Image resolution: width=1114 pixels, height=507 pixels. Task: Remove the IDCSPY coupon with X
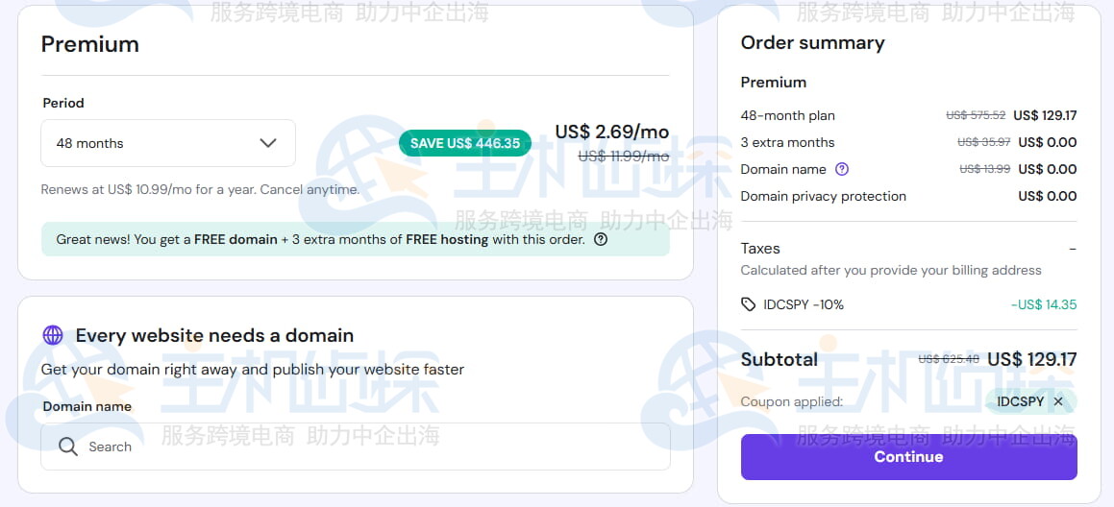[x=1058, y=401]
